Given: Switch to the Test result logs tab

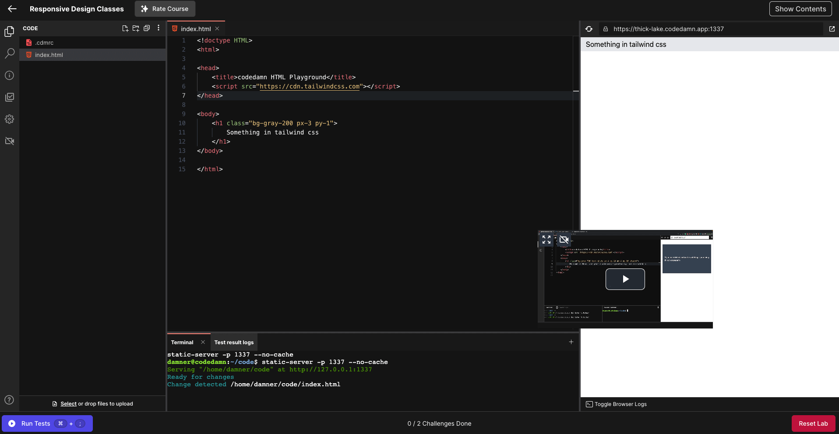Looking at the screenshot, I should pyautogui.click(x=234, y=342).
